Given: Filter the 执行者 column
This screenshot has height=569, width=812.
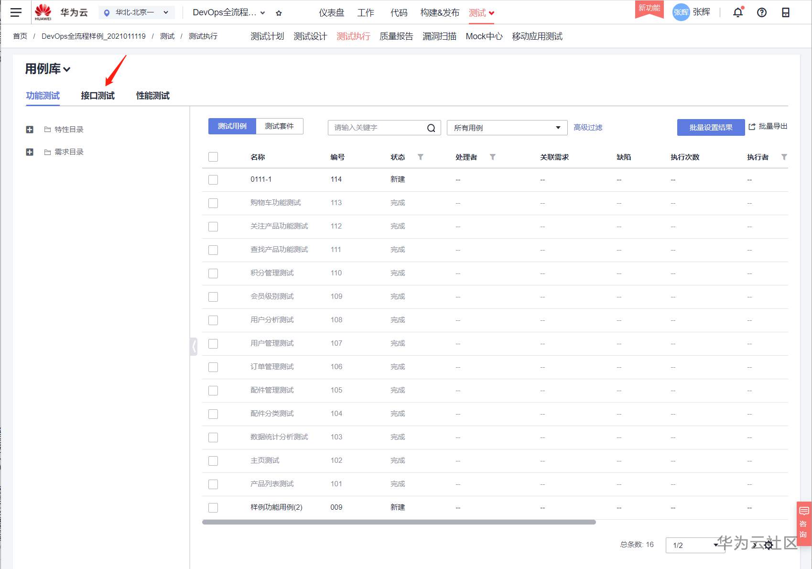Looking at the screenshot, I should point(784,157).
